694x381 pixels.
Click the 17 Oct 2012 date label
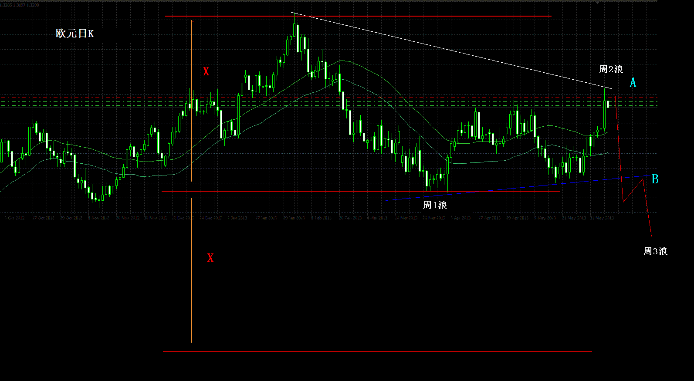point(43,218)
